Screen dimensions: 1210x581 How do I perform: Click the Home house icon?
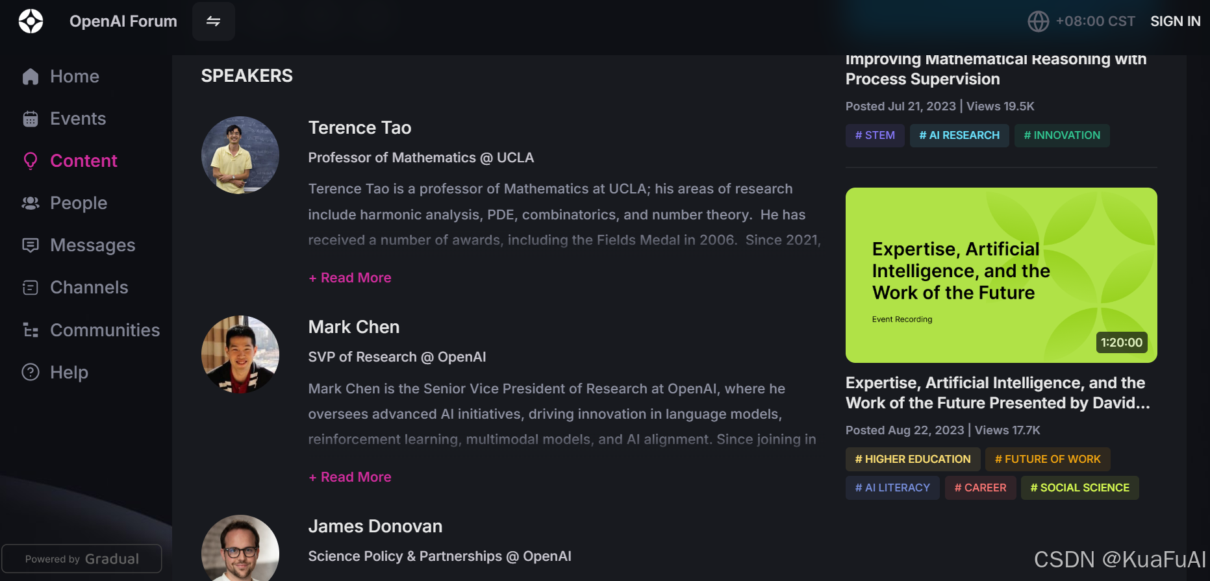pyautogui.click(x=31, y=77)
